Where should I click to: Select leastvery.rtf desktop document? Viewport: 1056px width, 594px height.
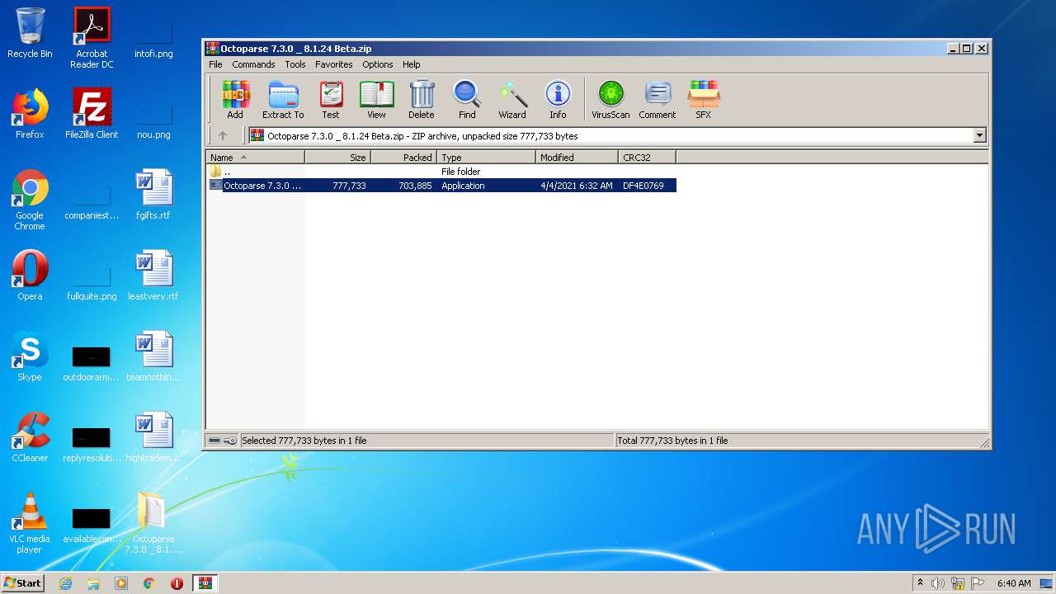[x=153, y=276]
